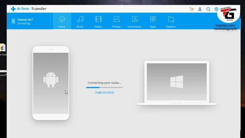
Task: Click the feedback chat icon
Action: point(208,9)
